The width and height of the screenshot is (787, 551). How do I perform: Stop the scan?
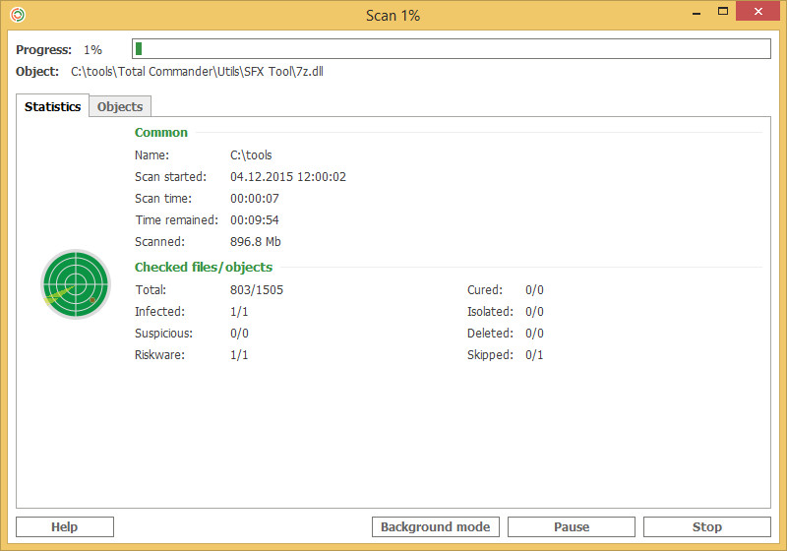tap(706, 527)
